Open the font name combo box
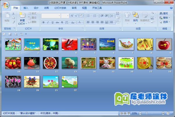Screen dimensions: 175x117 (51, 16)
